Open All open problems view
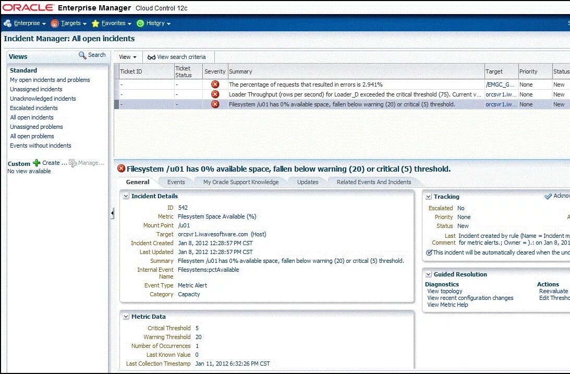Viewport: 570px width, 374px height. (32, 136)
